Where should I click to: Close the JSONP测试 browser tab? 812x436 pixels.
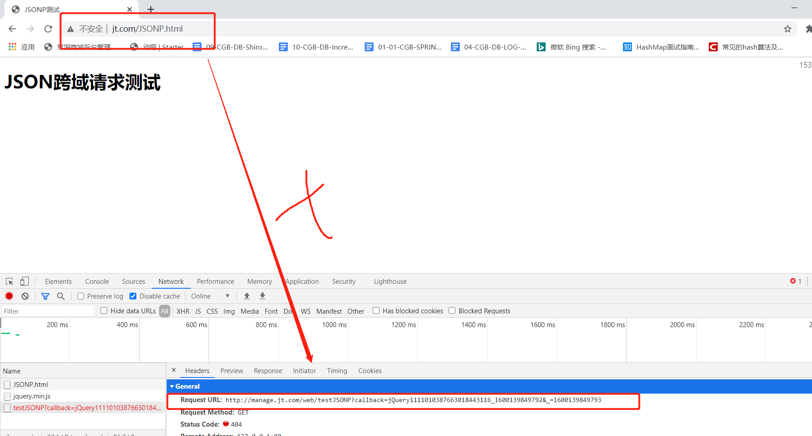click(x=130, y=9)
